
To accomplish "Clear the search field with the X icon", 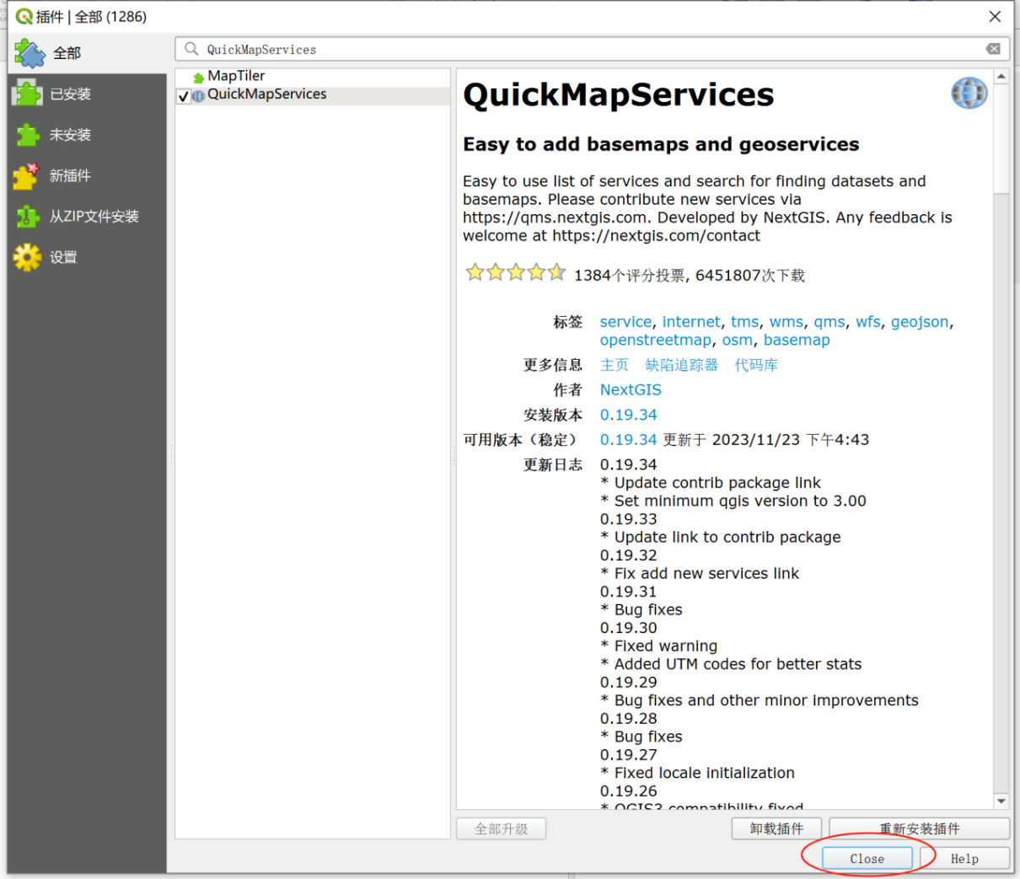I will click(x=994, y=49).
